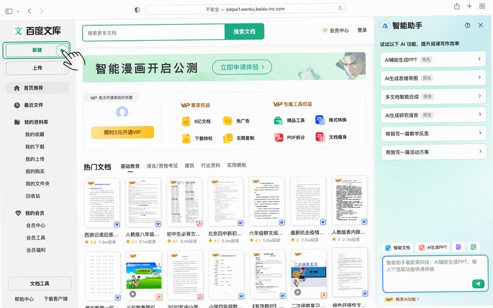Image resolution: width=493 pixels, height=308 pixels.
Task: Click the Baidu Wenku logo
Action: tap(37, 31)
